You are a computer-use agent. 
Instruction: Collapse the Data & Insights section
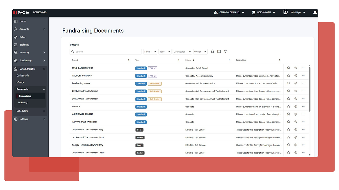(44, 69)
